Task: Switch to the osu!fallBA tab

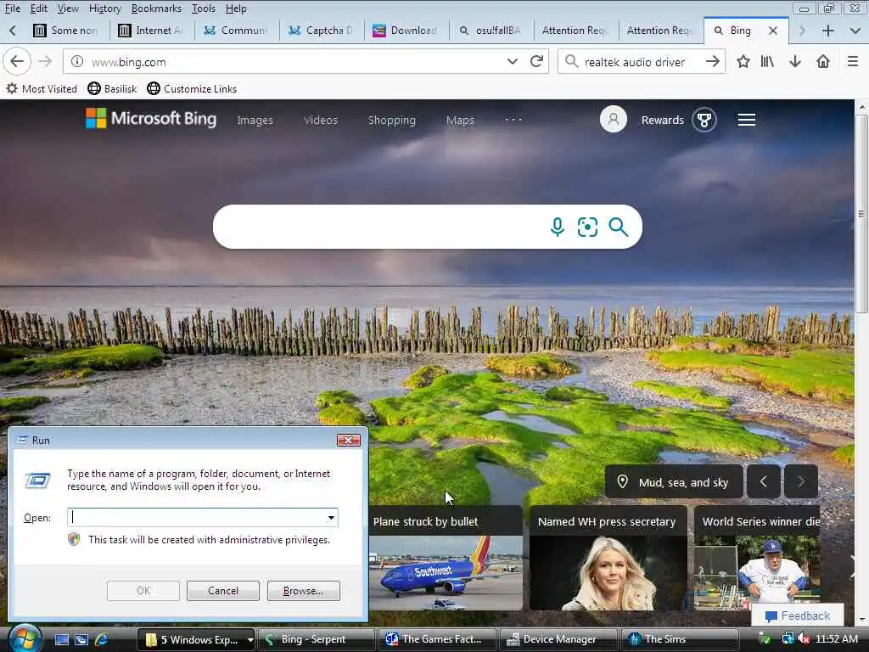Action: pos(491,31)
